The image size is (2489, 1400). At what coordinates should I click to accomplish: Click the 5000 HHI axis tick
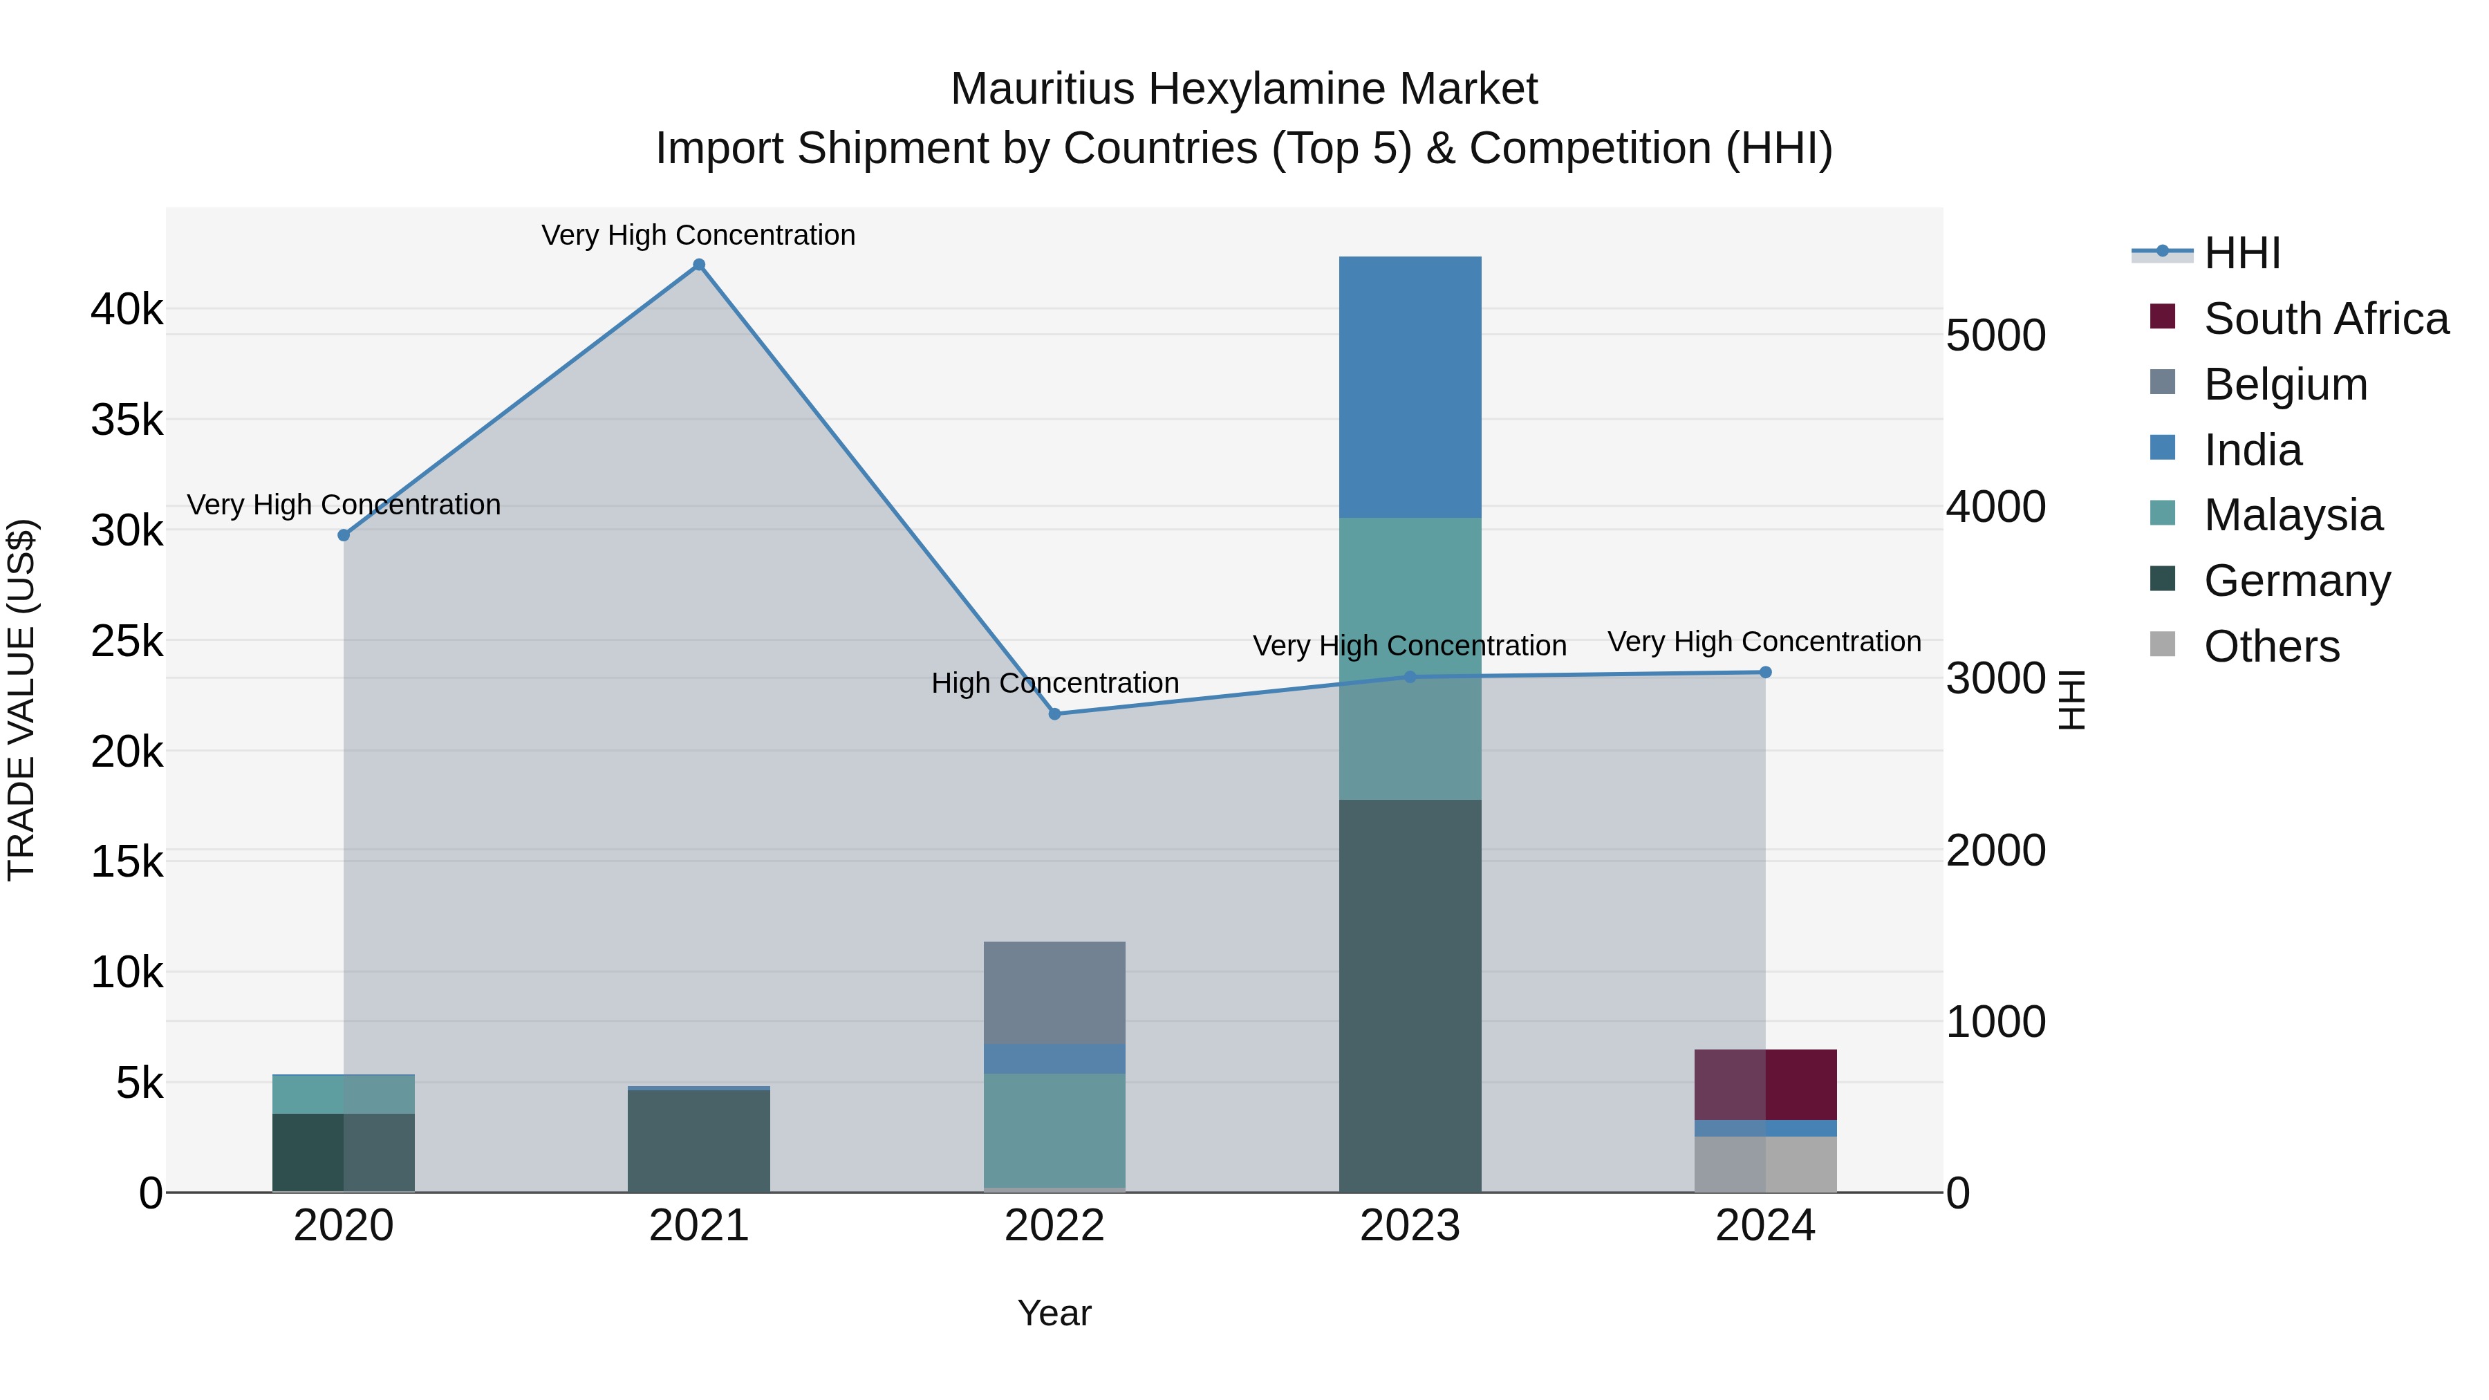(x=1996, y=335)
